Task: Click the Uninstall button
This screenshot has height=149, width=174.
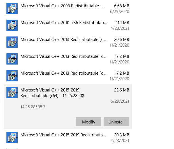Action: [117, 122]
